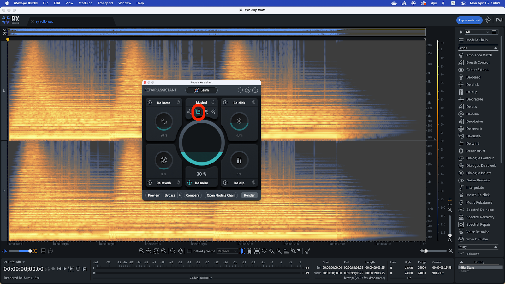Toggle De-harsh power button
Image resolution: width=505 pixels, height=284 pixels.
150,103
